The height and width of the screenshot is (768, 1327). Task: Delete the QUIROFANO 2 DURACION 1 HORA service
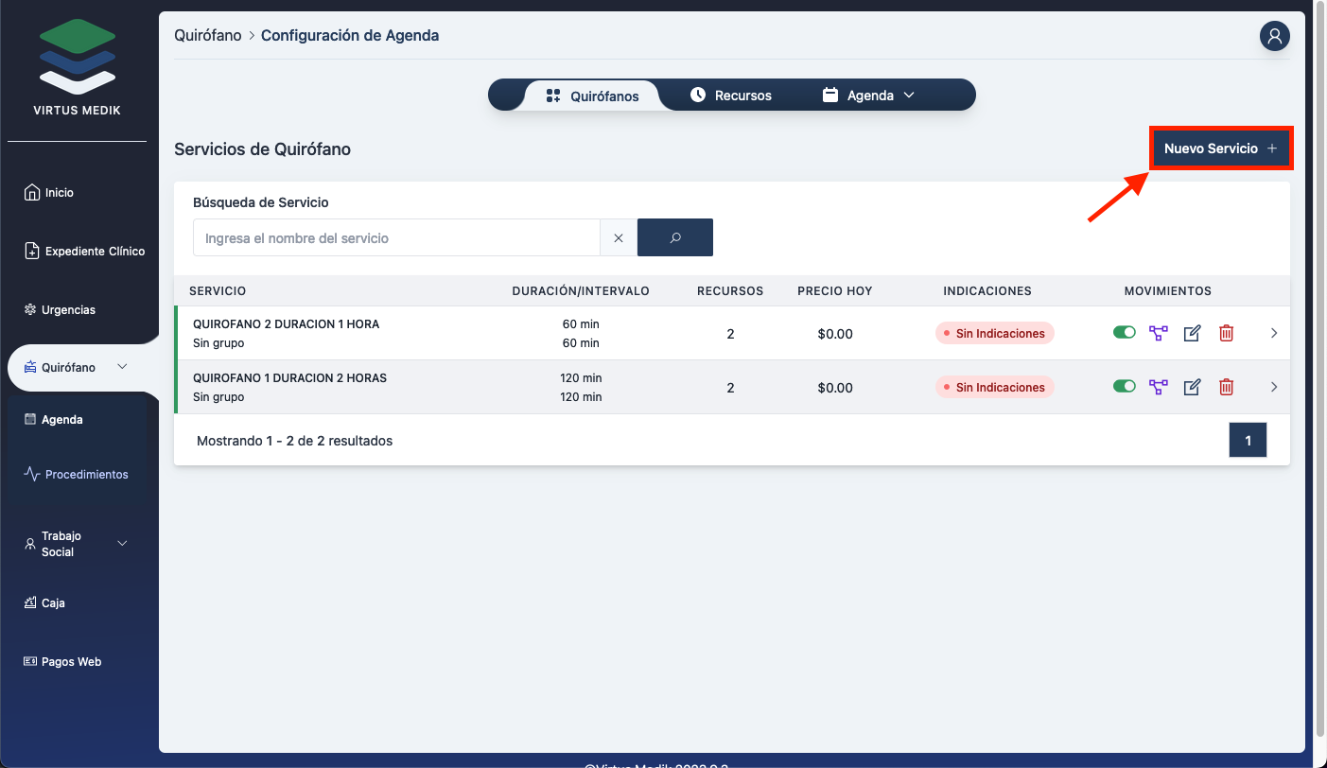[x=1226, y=333]
